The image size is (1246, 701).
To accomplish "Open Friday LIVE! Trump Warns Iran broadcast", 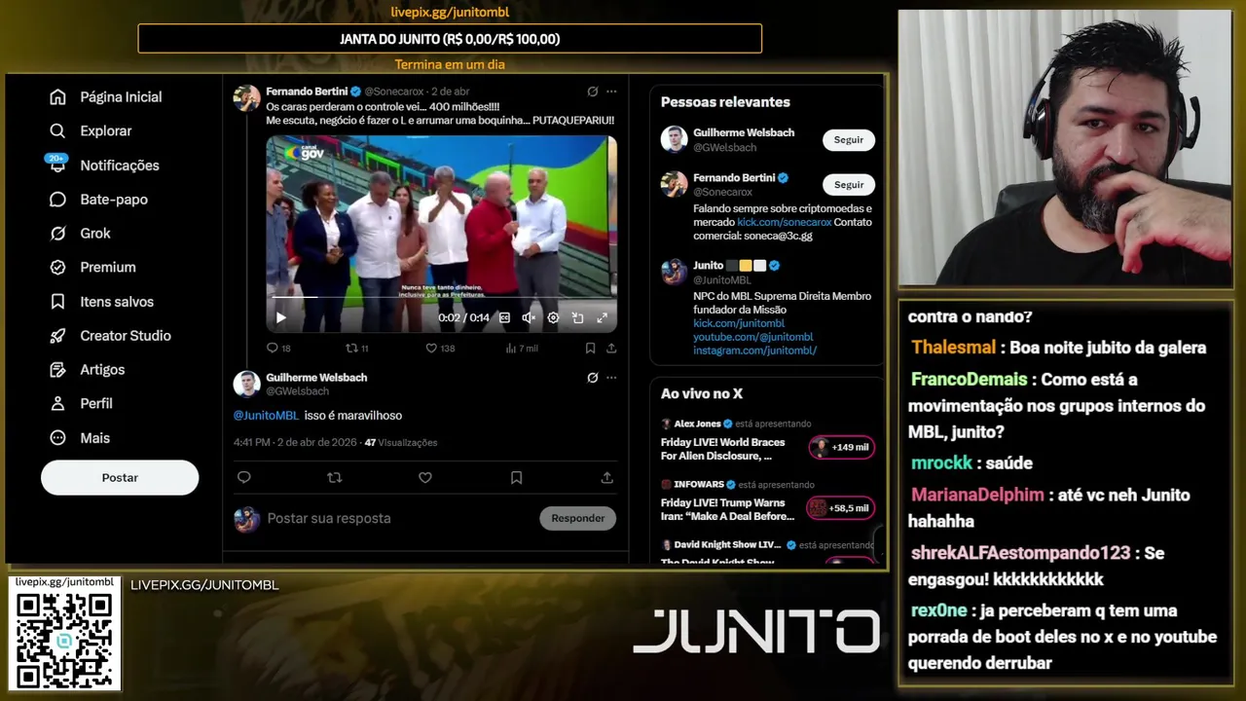I will (727, 509).
